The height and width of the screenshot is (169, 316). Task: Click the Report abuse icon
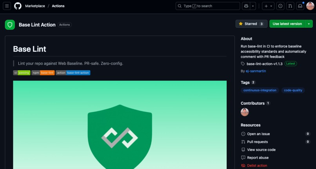[x=243, y=158]
